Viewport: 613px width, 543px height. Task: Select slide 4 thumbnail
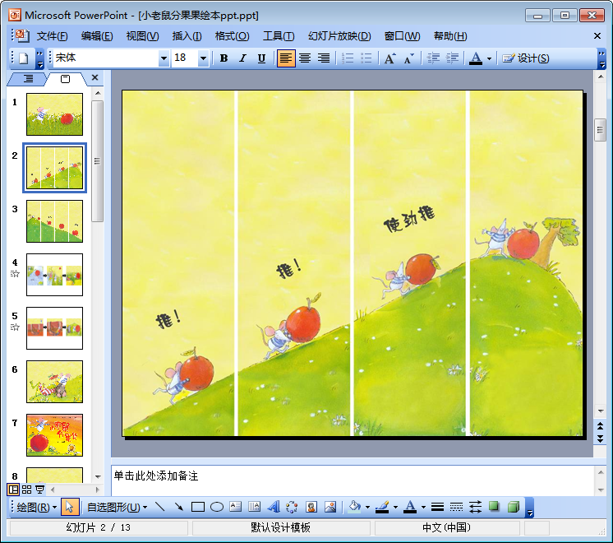tap(55, 275)
